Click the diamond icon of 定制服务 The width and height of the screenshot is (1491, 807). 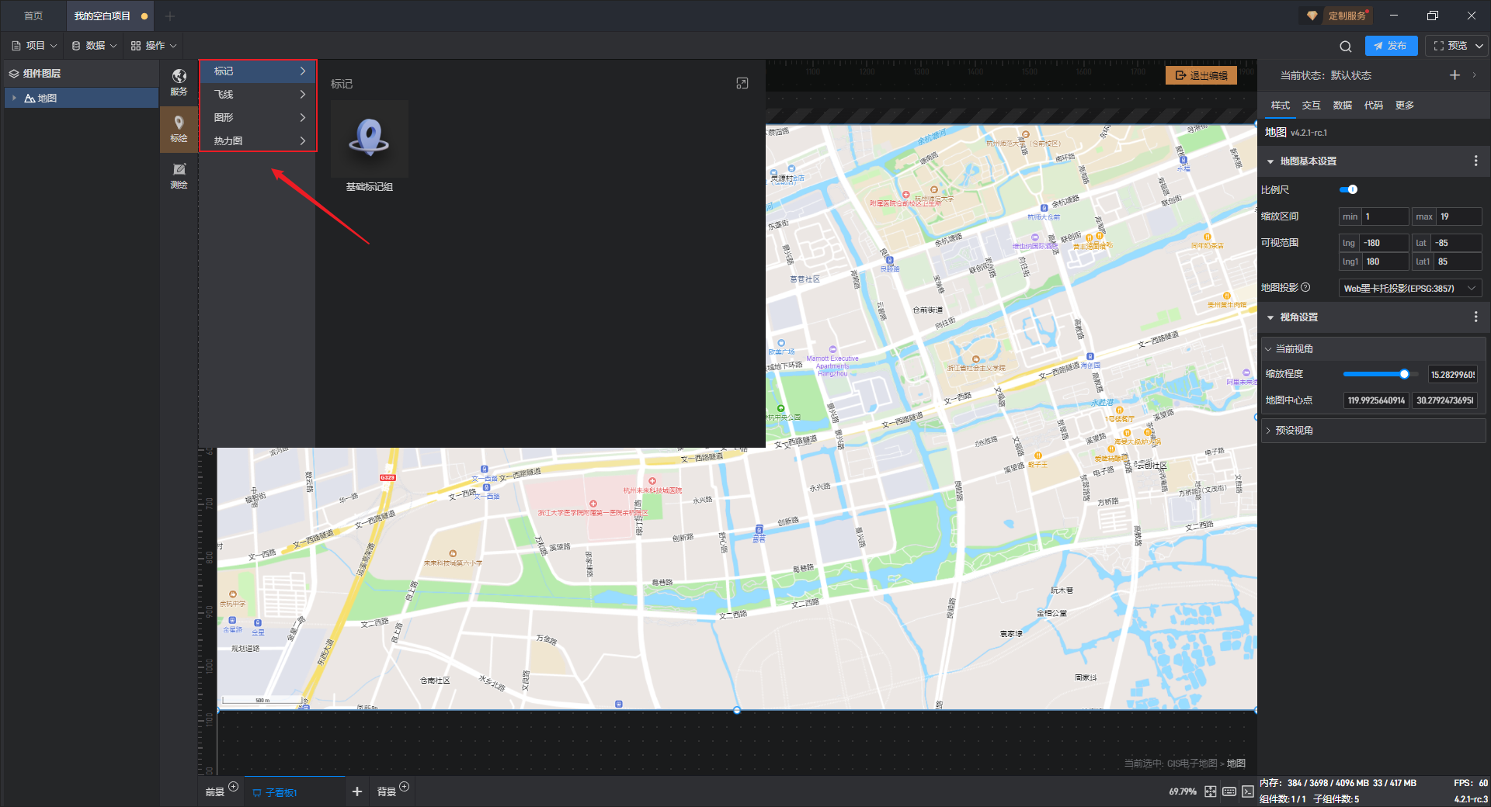pos(1312,16)
